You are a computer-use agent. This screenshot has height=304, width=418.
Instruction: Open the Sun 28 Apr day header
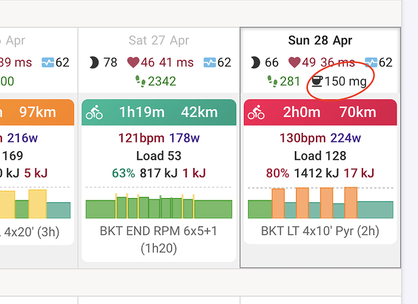pos(320,40)
